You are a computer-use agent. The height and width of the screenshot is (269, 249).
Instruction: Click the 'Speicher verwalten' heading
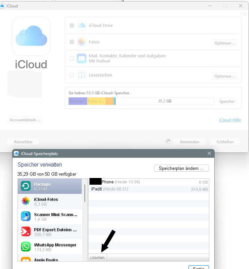click(x=40, y=165)
